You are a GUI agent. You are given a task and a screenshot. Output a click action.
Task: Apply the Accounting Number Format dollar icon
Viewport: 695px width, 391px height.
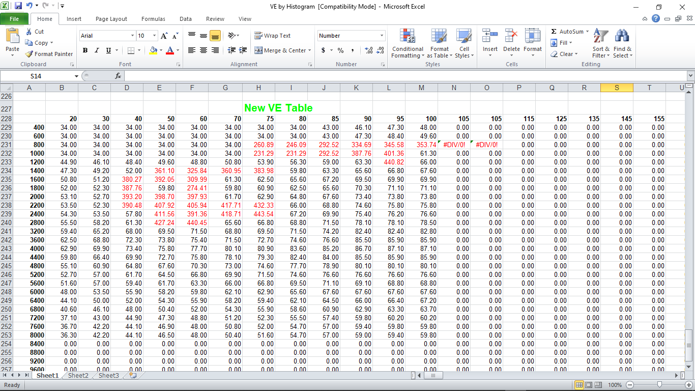tap(324, 51)
